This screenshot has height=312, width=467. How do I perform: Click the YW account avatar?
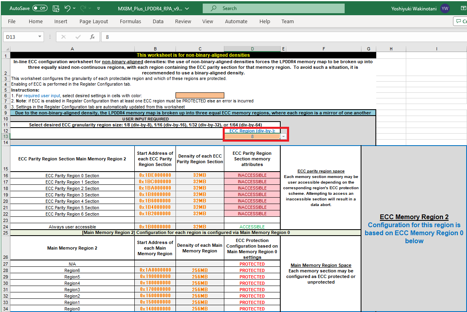[445, 8]
